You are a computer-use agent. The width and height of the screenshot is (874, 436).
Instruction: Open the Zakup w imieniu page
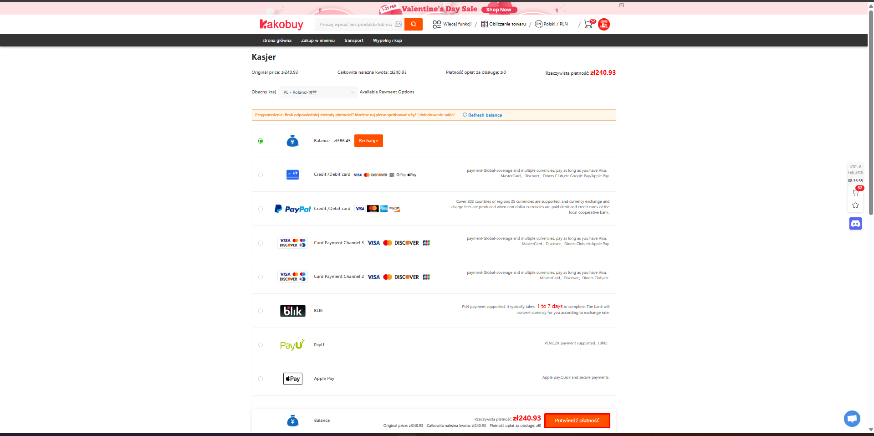click(317, 41)
